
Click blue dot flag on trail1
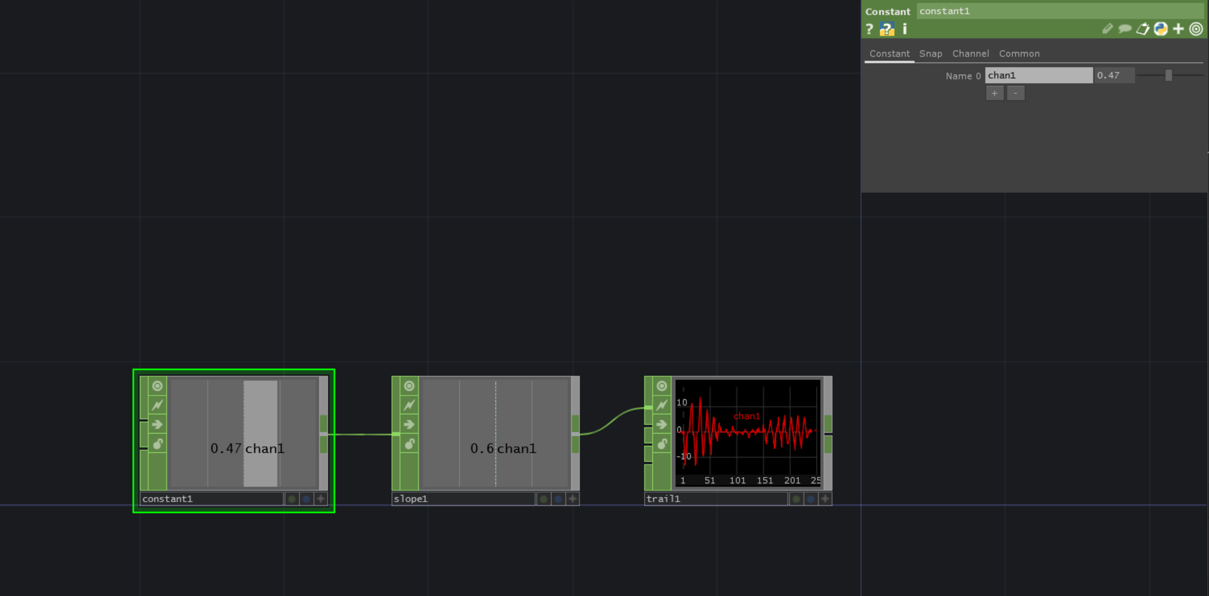click(811, 499)
